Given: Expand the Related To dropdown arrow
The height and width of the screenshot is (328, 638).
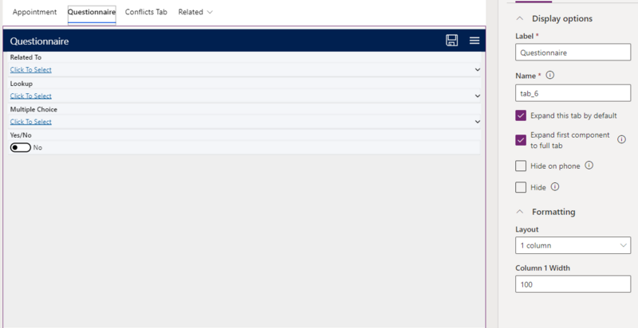Looking at the screenshot, I should click(x=477, y=70).
